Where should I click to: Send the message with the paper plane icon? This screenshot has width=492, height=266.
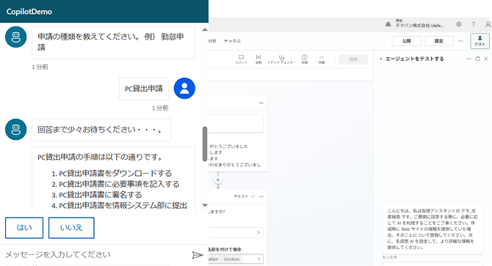pyautogui.click(x=198, y=255)
